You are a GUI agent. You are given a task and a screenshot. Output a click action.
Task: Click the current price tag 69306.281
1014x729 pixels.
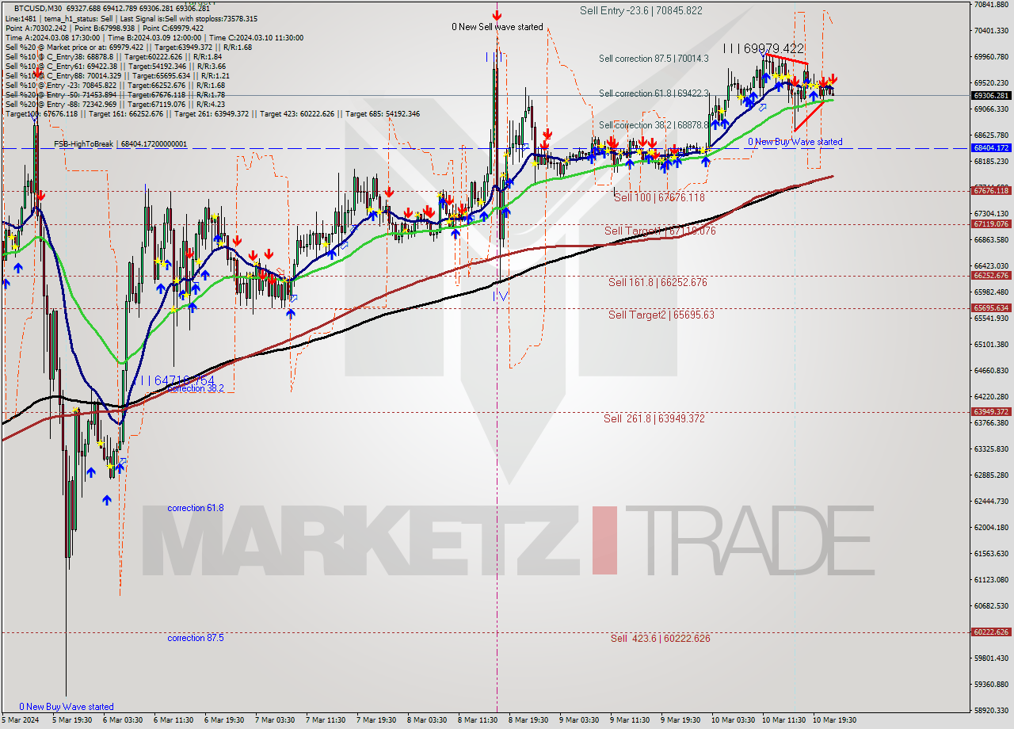(x=991, y=95)
